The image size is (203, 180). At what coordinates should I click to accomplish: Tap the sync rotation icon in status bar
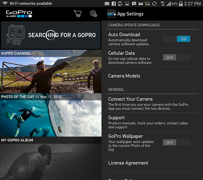point(154,4)
